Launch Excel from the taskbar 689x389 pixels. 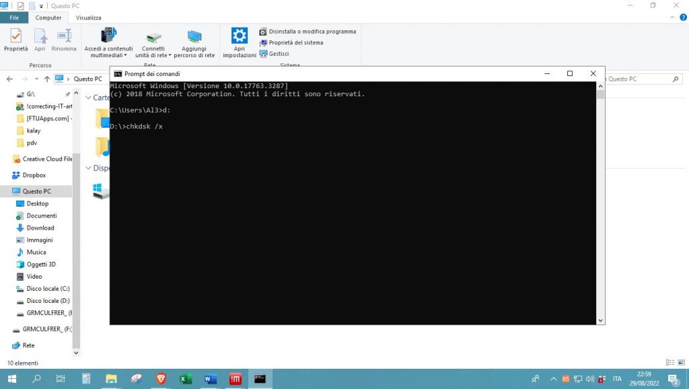click(x=186, y=379)
